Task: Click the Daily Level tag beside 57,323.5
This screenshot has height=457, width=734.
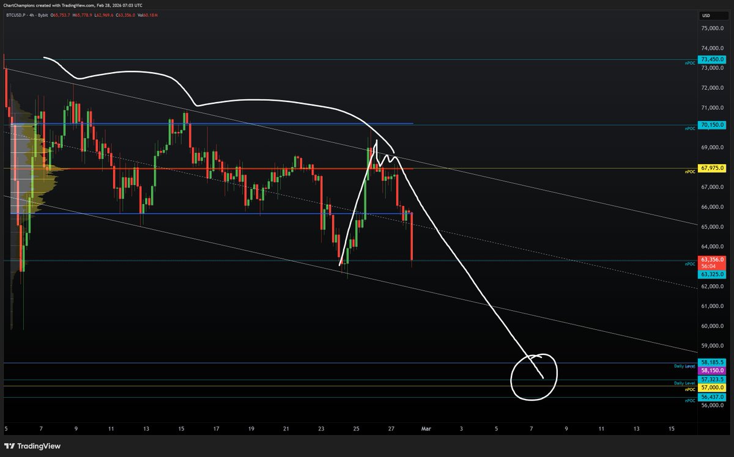Action: (684, 383)
